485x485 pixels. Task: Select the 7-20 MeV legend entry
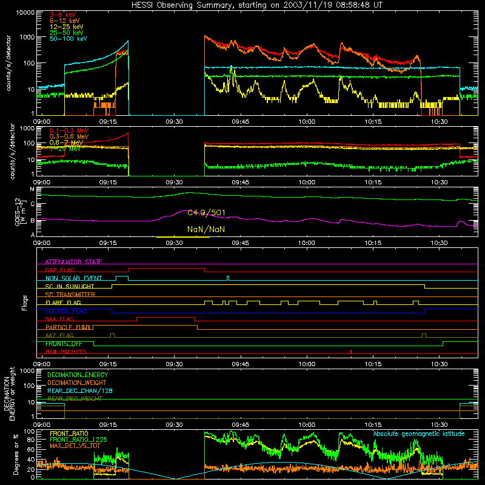tap(65, 149)
